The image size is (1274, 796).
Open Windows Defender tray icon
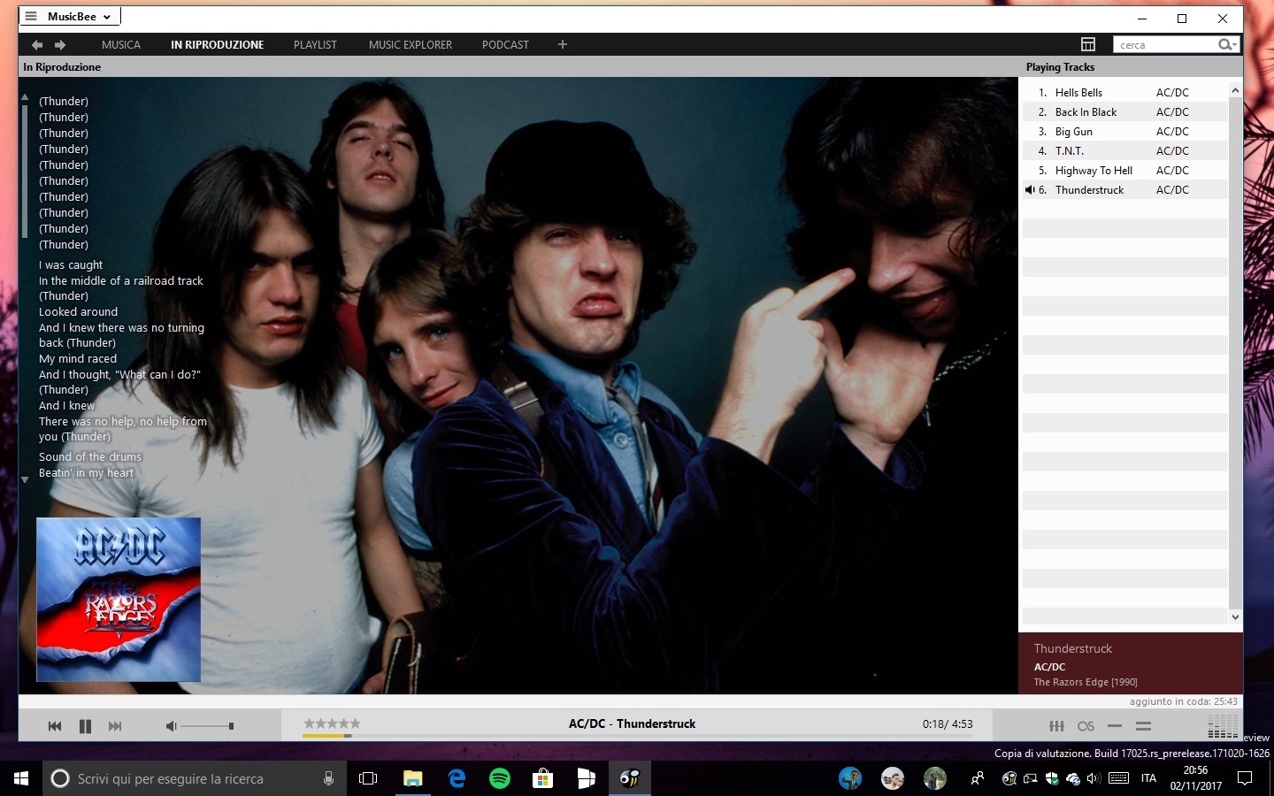click(x=1052, y=778)
